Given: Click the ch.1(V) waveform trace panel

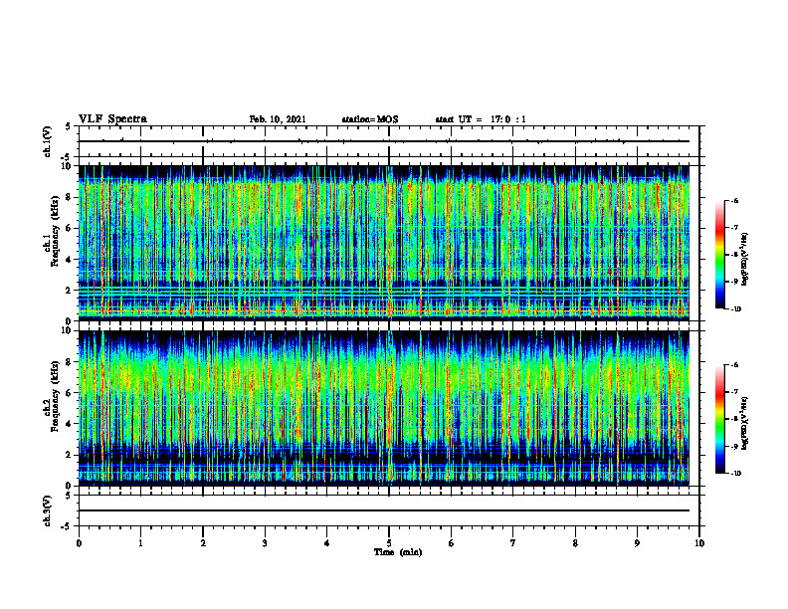Looking at the screenshot, I should coord(389,141).
